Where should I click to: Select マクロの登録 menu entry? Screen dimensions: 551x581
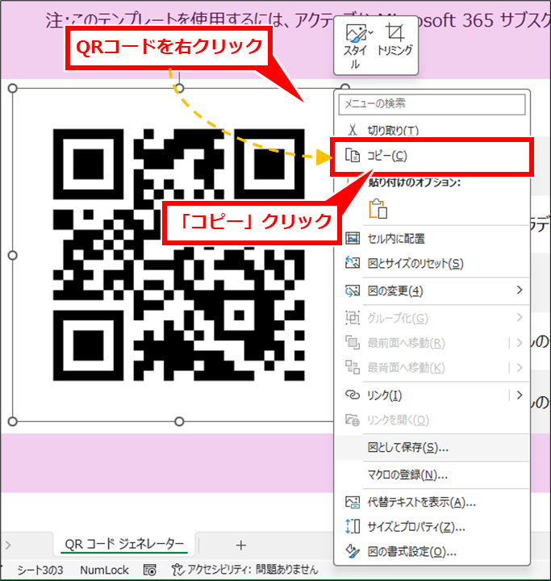432,474
